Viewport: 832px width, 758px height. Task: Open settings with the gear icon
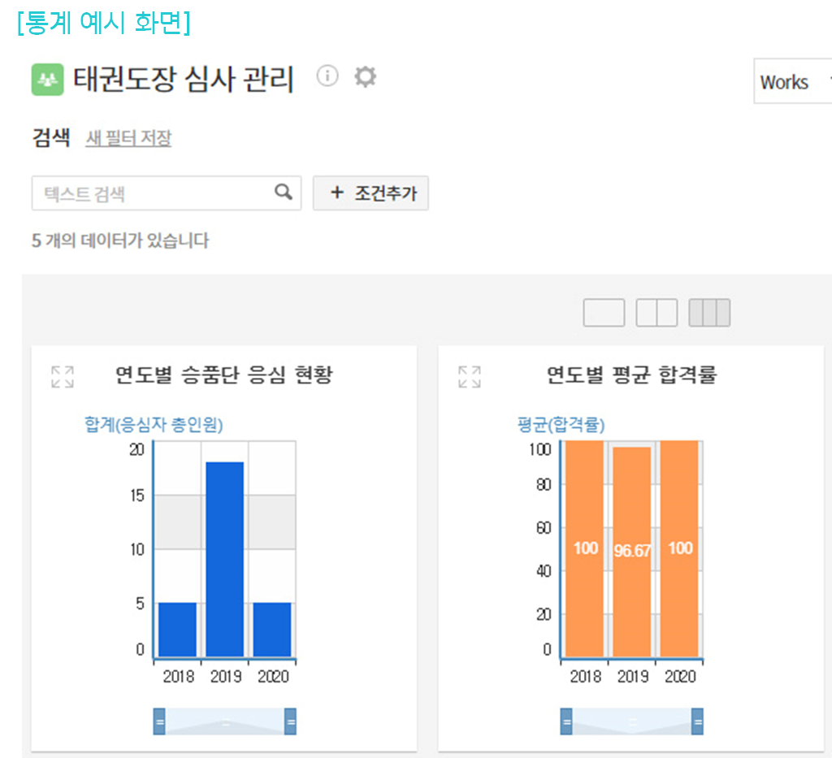366,77
